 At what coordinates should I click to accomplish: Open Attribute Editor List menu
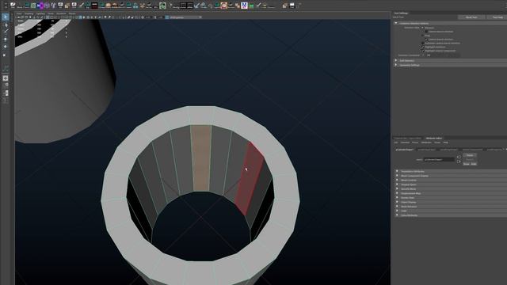(x=396, y=142)
